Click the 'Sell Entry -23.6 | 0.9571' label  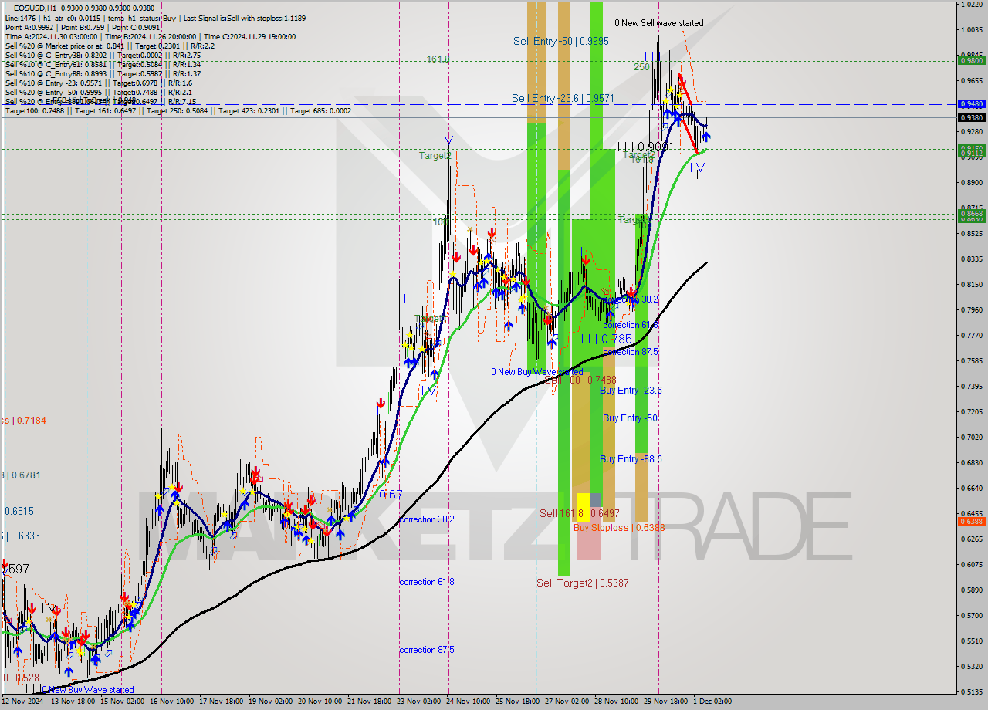[563, 98]
